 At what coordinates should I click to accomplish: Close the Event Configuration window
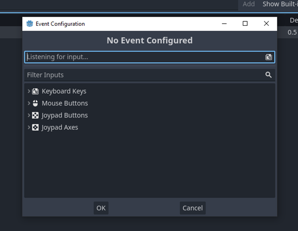click(x=266, y=24)
